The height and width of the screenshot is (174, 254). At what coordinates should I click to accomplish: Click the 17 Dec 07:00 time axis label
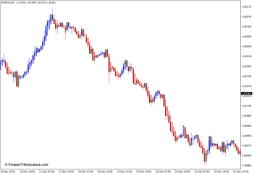[47, 171]
